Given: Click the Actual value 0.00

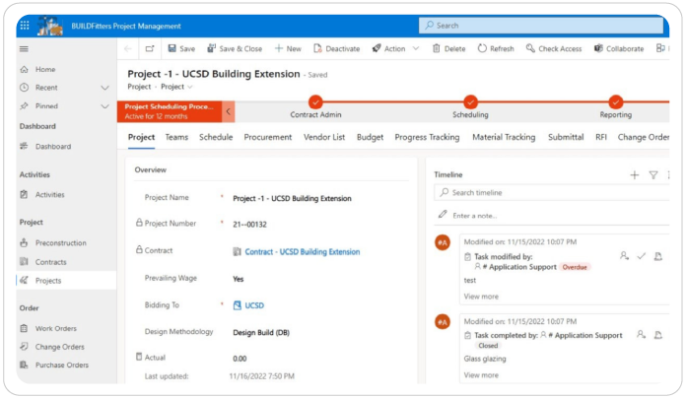Looking at the screenshot, I should tap(240, 359).
